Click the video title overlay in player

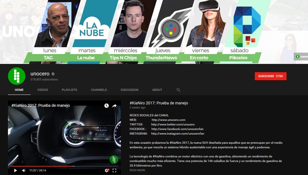click(41, 105)
